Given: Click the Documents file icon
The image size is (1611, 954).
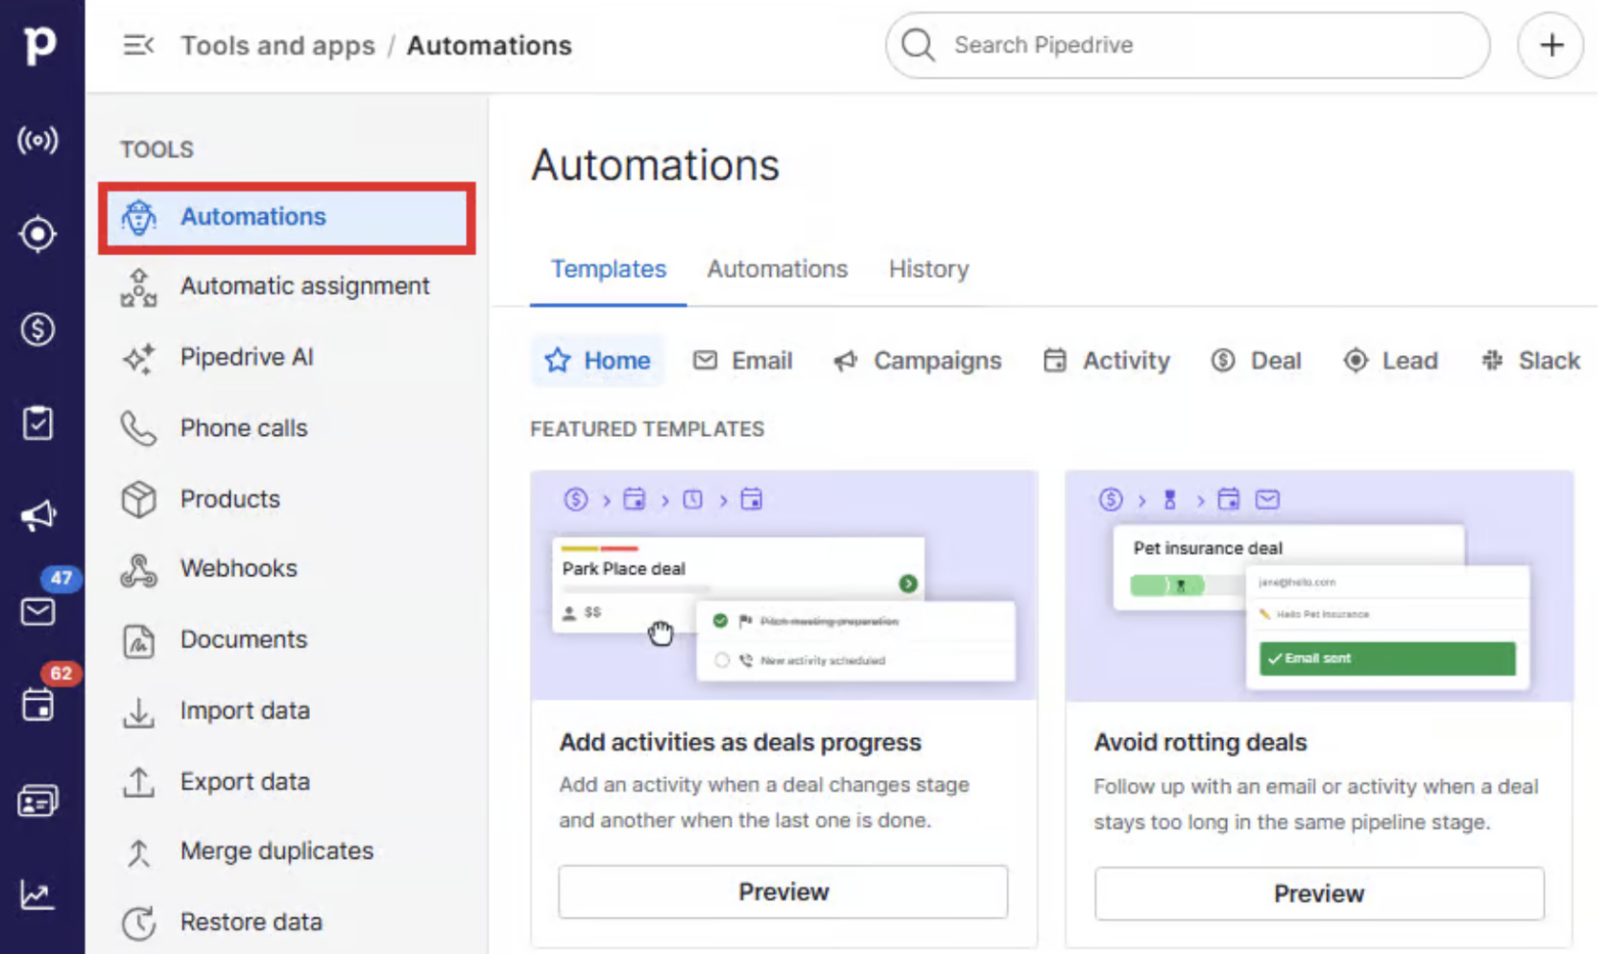Looking at the screenshot, I should (139, 640).
